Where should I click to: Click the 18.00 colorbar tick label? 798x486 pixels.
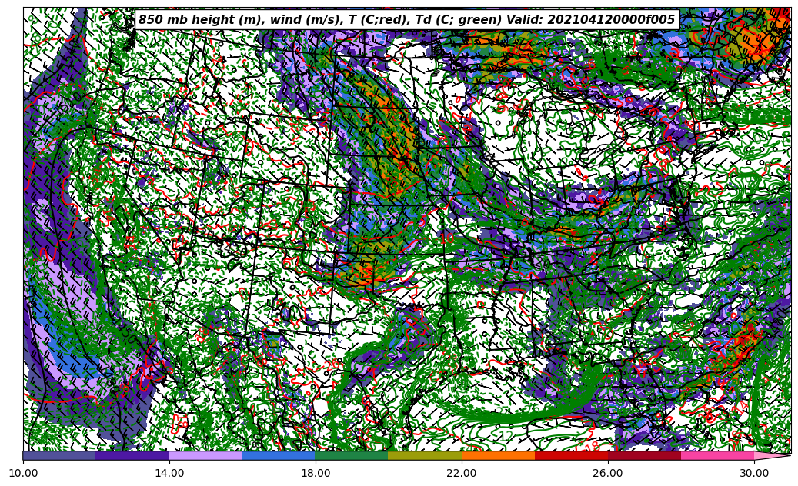[316, 473]
